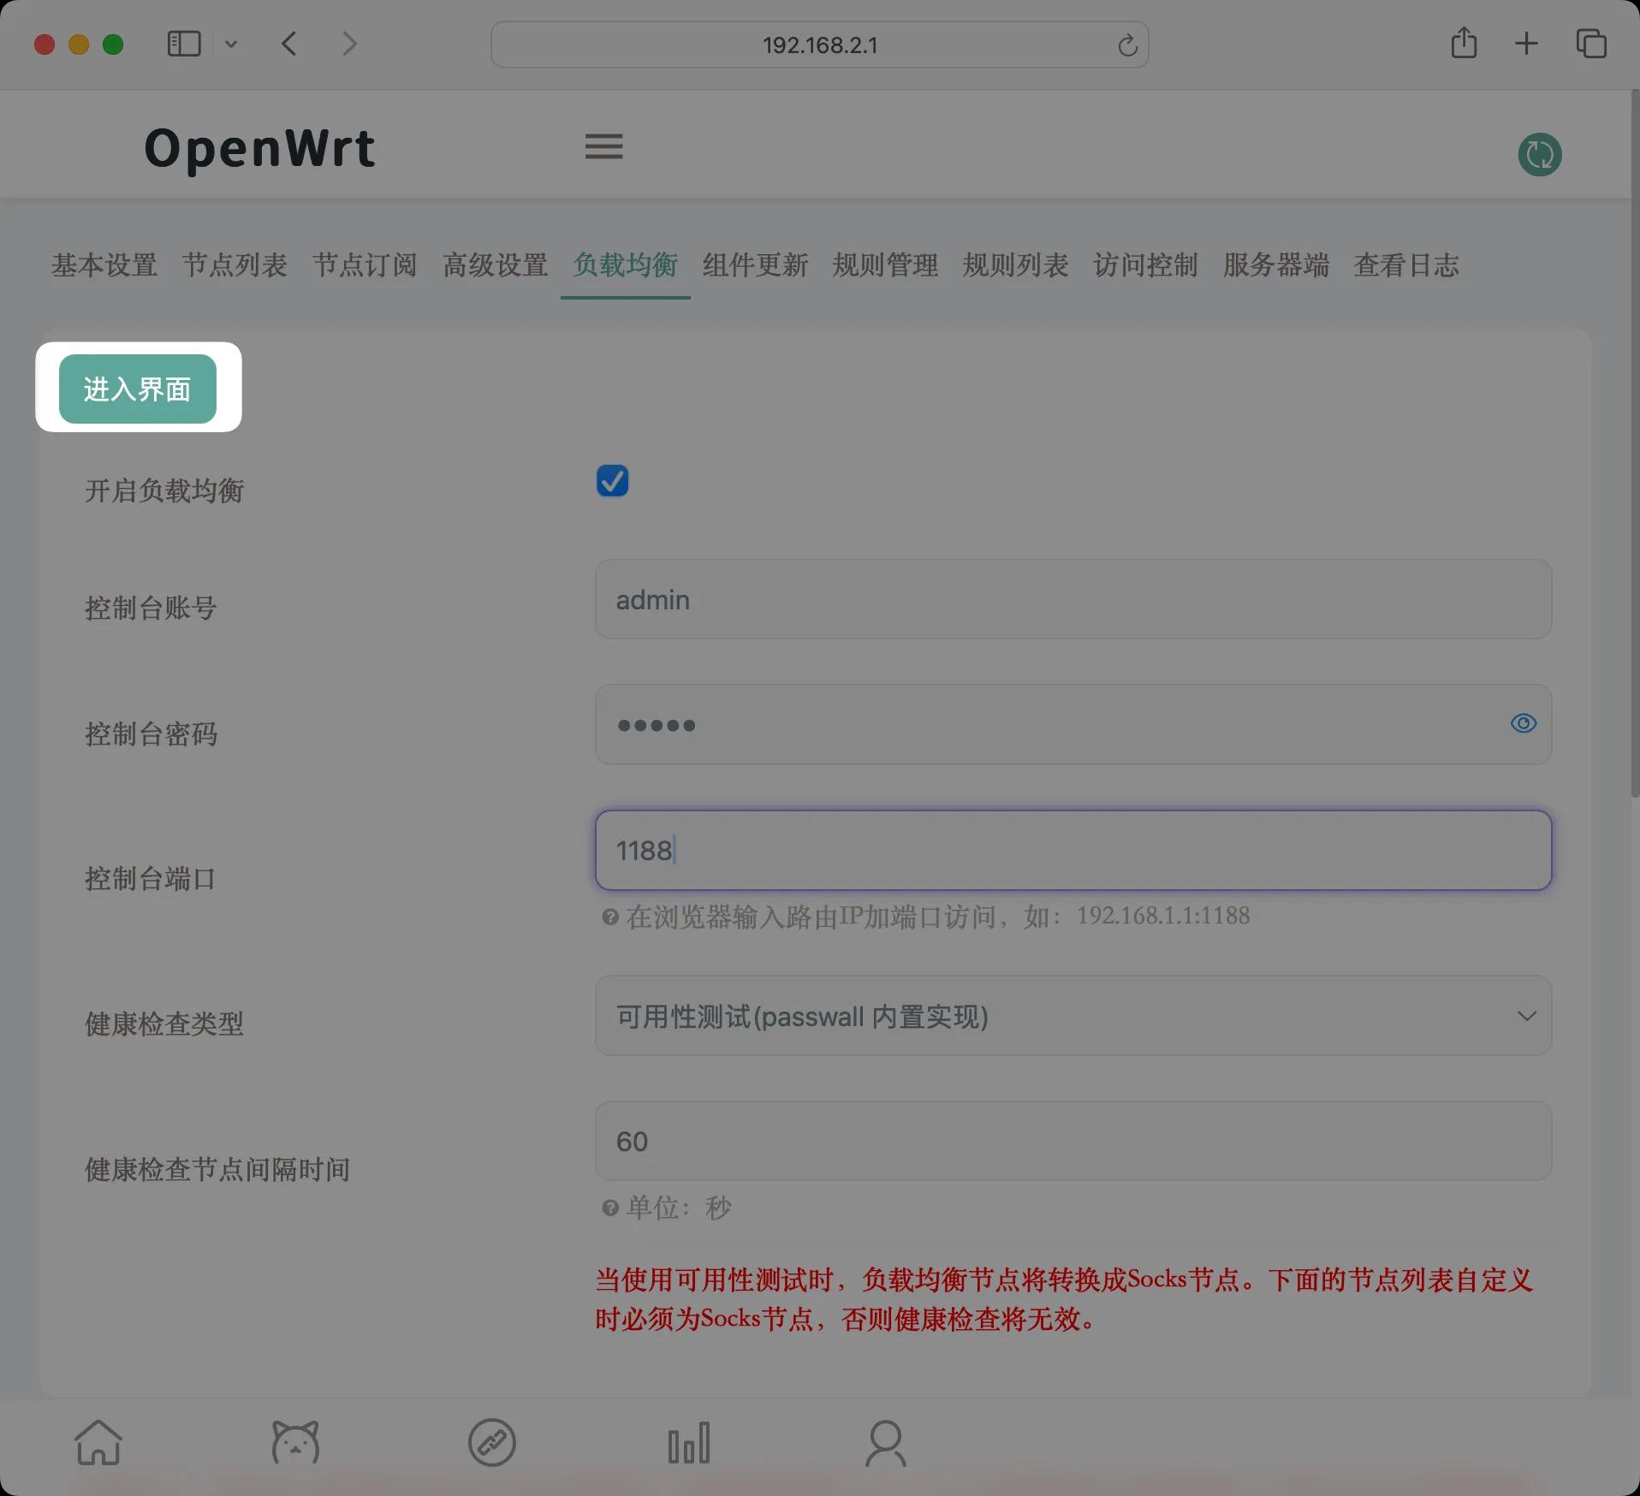Switch to the 节点列表 tab
This screenshot has width=1640, height=1496.
click(x=235, y=265)
